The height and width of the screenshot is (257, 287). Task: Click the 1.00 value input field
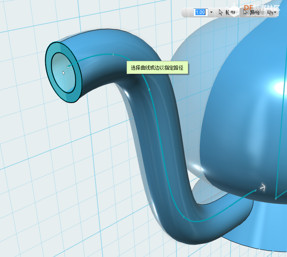[199, 12]
